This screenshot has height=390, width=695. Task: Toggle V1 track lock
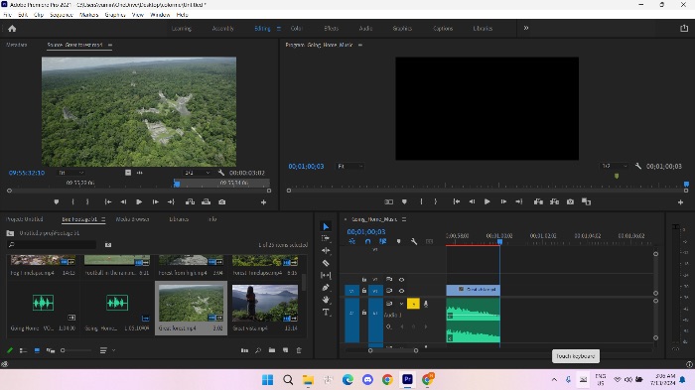point(364,291)
